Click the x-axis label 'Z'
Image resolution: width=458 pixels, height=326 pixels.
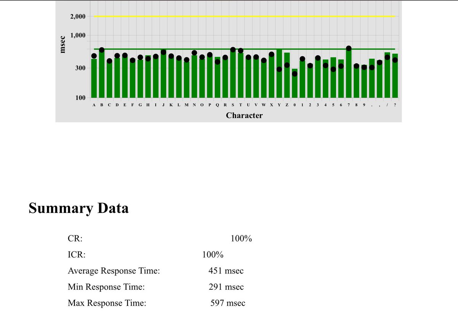(287, 105)
